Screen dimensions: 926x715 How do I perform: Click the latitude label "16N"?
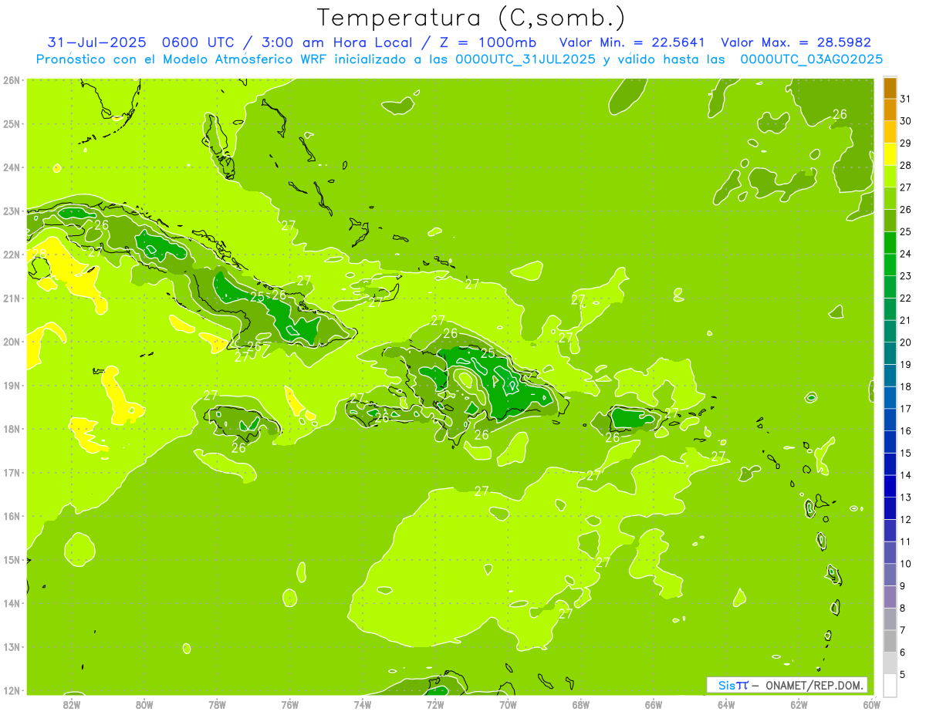click(x=12, y=516)
